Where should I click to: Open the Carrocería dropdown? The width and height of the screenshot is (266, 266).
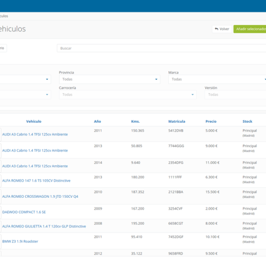(x=128, y=94)
